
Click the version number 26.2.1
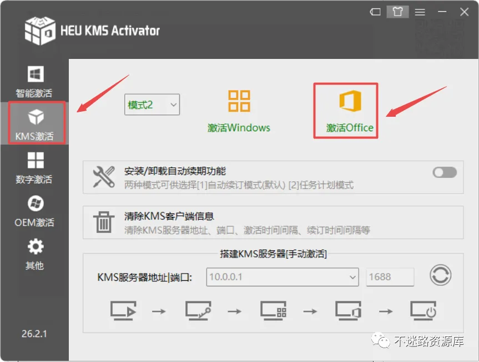point(34,334)
